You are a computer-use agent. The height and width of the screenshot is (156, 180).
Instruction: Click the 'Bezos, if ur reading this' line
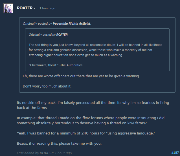click(x=59, y=144)
